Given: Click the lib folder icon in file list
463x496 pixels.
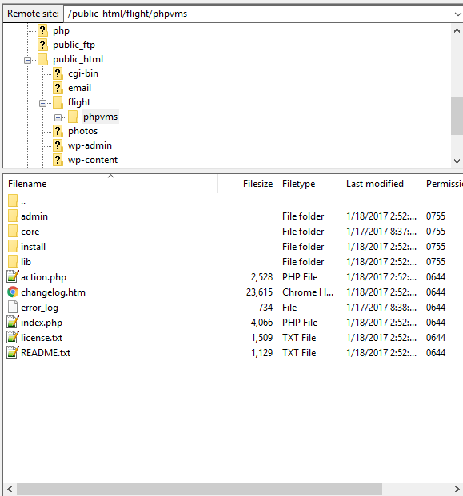Looking at the screenshot, I should (13, 262).
